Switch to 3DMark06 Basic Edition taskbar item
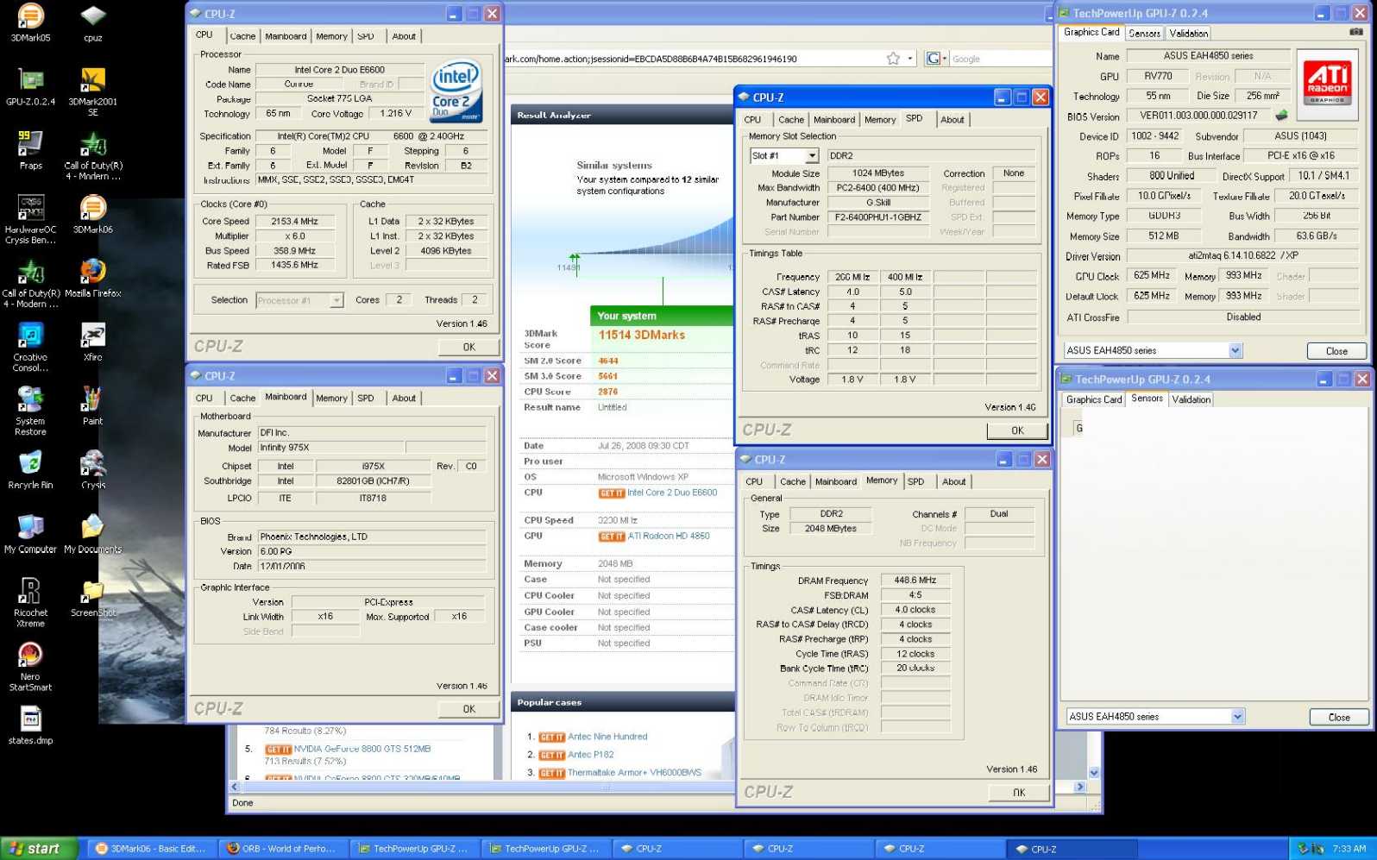Screen dimensions: 1377x860 tap(150, 849)
